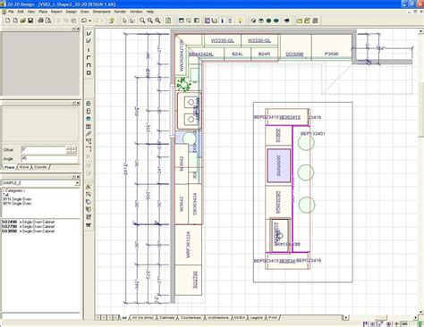Switch to the Cabinets view tab

[x=167, y=318]
